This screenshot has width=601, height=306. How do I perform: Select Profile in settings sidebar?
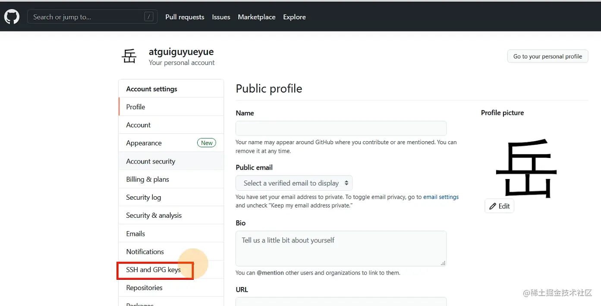(x=171, y=107)
